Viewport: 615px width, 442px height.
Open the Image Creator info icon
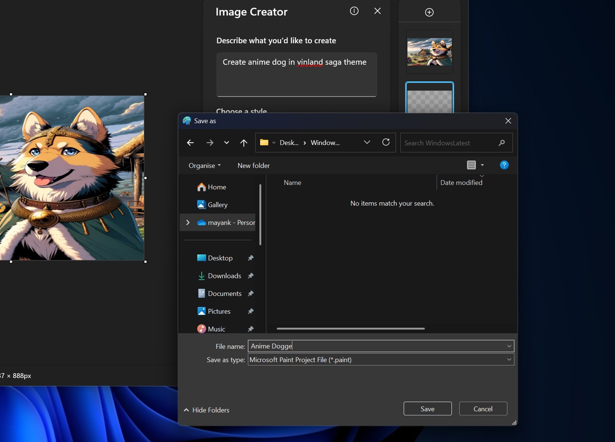pos(354,11)
